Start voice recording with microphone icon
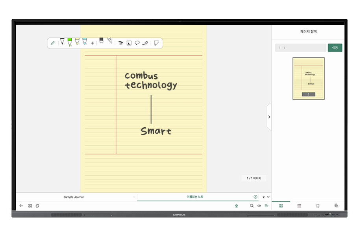359x236 pixels. tap(237, 206)
